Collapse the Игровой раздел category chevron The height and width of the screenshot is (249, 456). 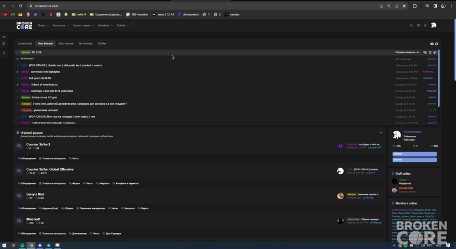[x=381, y=133]
